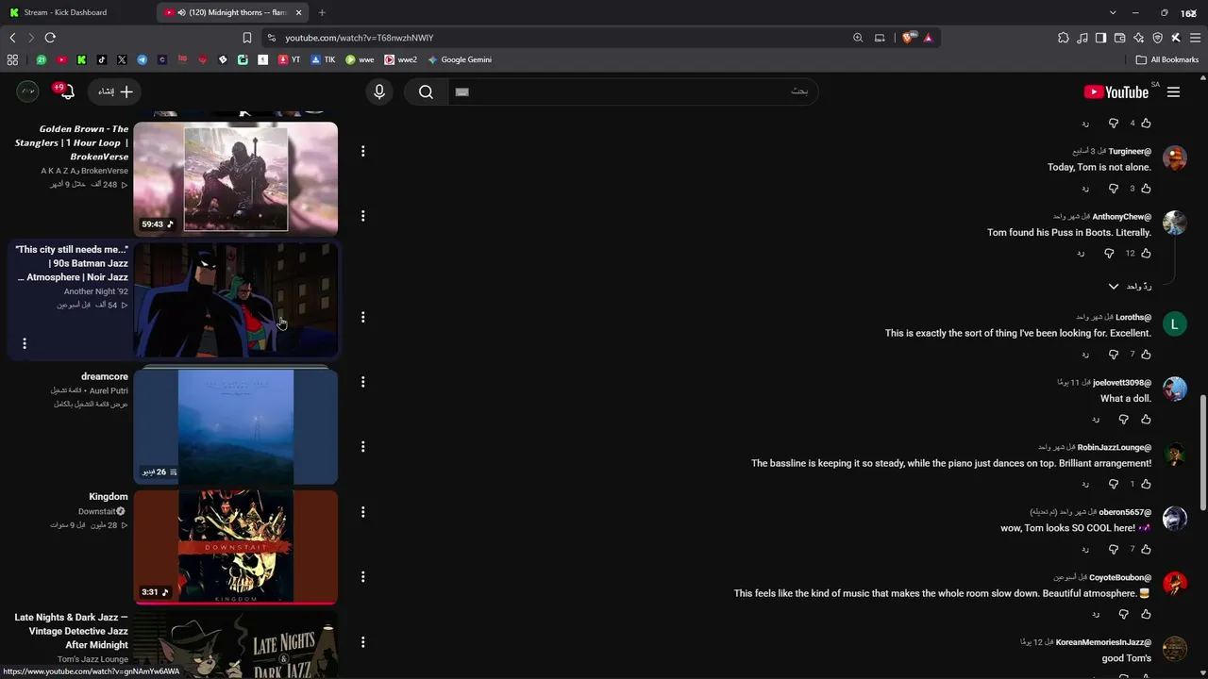Open the TikTok bookmark icon

(x=102, y=59)
